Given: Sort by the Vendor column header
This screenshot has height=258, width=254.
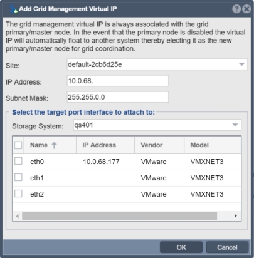Looking at the screenshot, I should tap(159, 145).
